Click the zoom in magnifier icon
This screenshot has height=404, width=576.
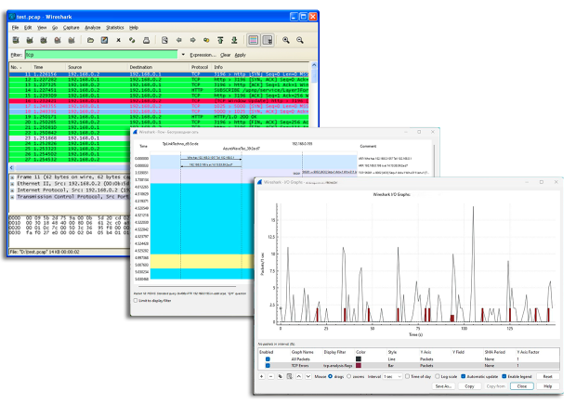pos(286,40)
